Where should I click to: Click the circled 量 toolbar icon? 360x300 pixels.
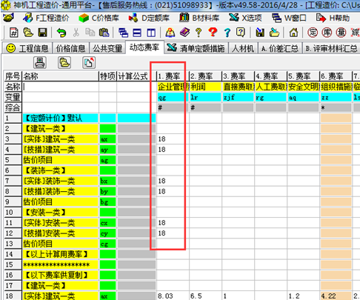tap(341, 33)
